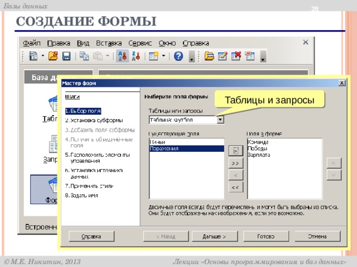Click the New document toolbar icon
Image resolution: width=357 pixels, height=267 pixels.
click(x=33, y=56)
